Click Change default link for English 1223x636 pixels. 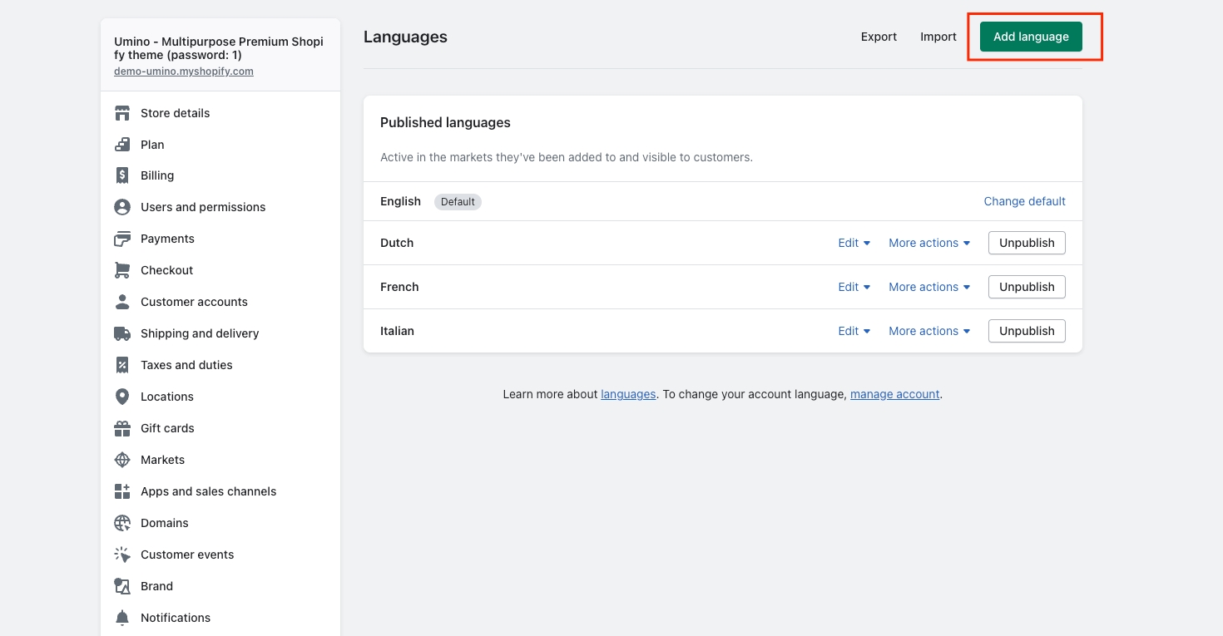tap(1024, 201)
